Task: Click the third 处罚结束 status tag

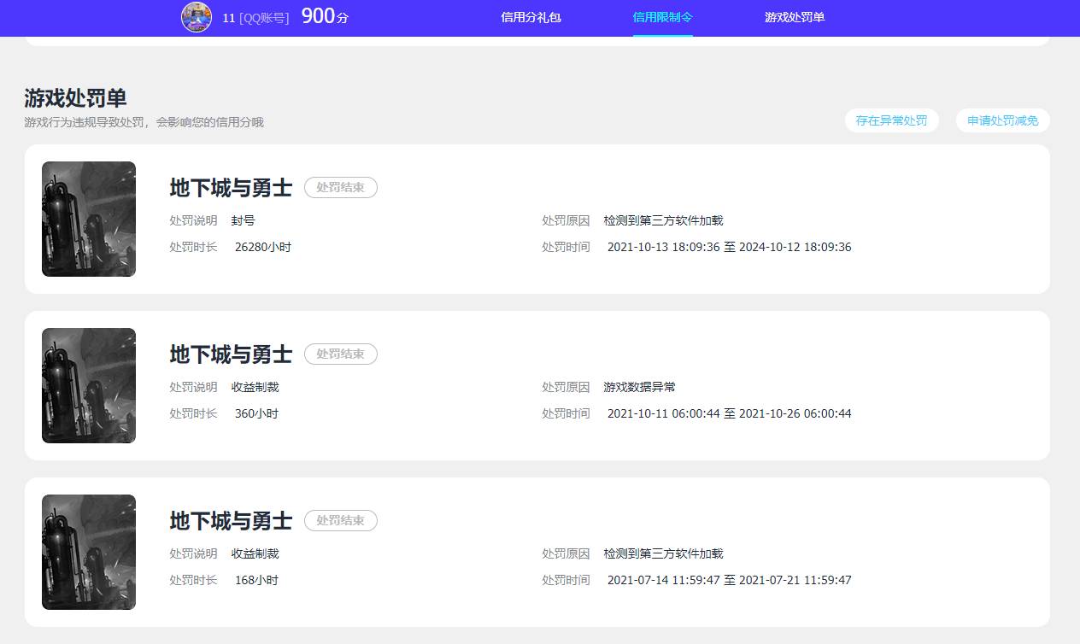Action: pyautogui.click(x=340, y=520)
